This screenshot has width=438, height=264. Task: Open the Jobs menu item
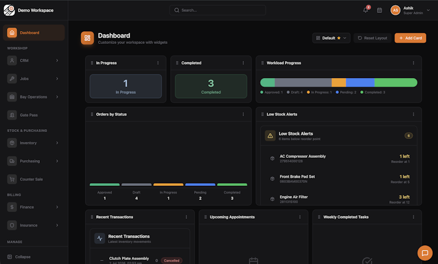click(x=34, y=79)
